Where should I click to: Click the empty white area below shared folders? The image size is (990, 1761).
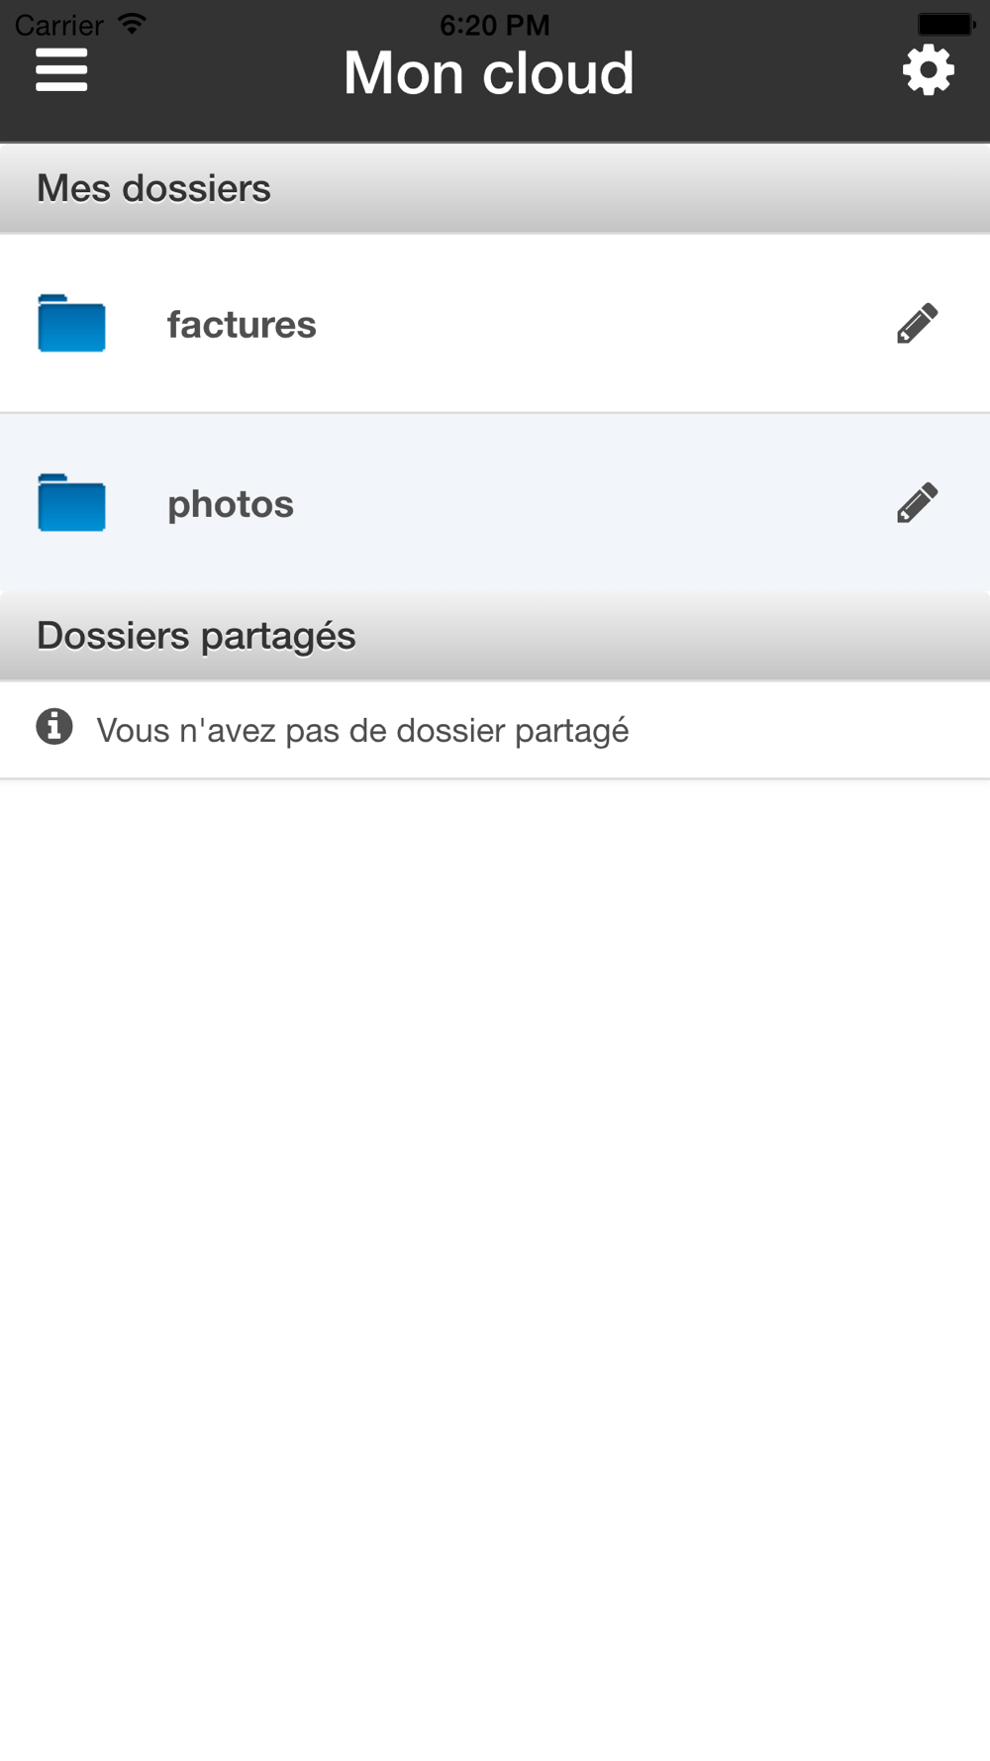495,1189
